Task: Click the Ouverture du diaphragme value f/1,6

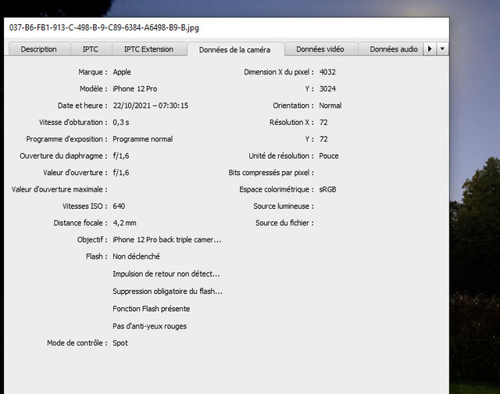Action: click(x=121, y=156)
